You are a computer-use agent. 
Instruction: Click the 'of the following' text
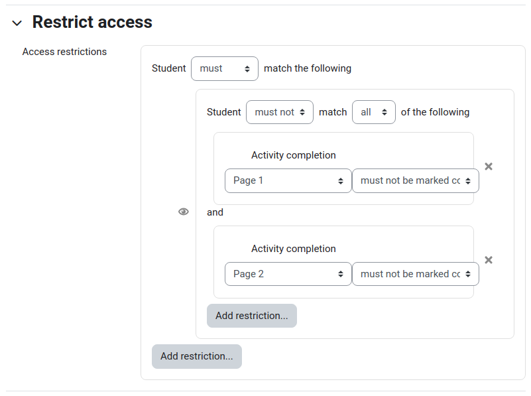(x=435, y=112)
